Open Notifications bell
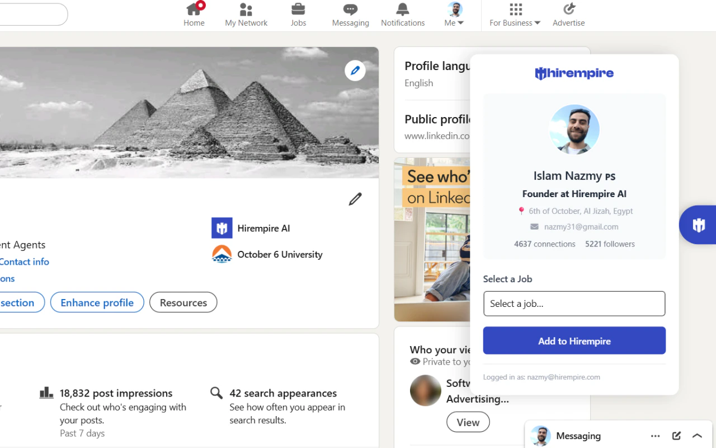 click(x=403, y=15)
